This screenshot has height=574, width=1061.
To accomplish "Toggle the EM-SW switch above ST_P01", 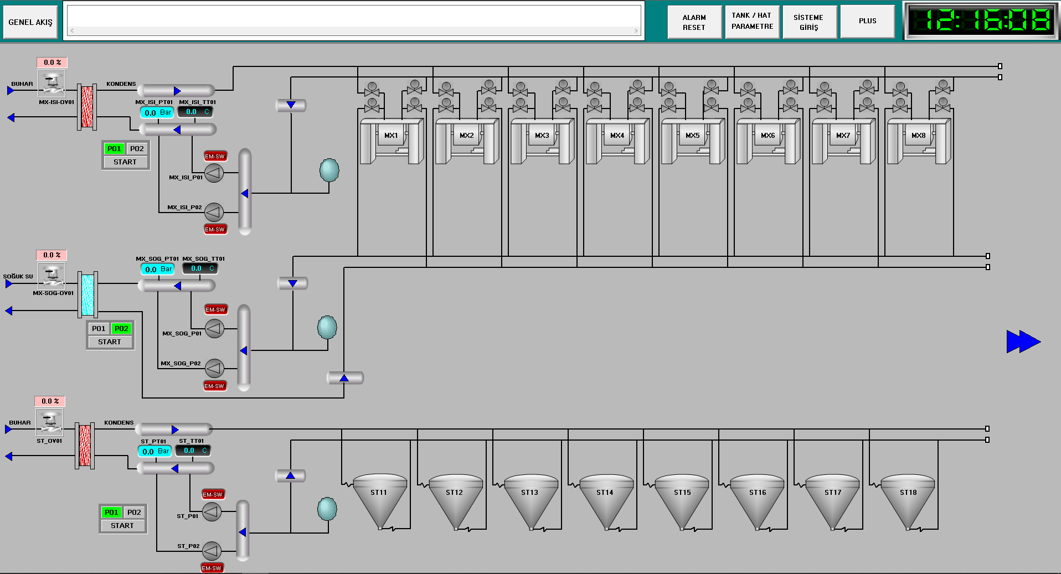I will pos(213,494).
